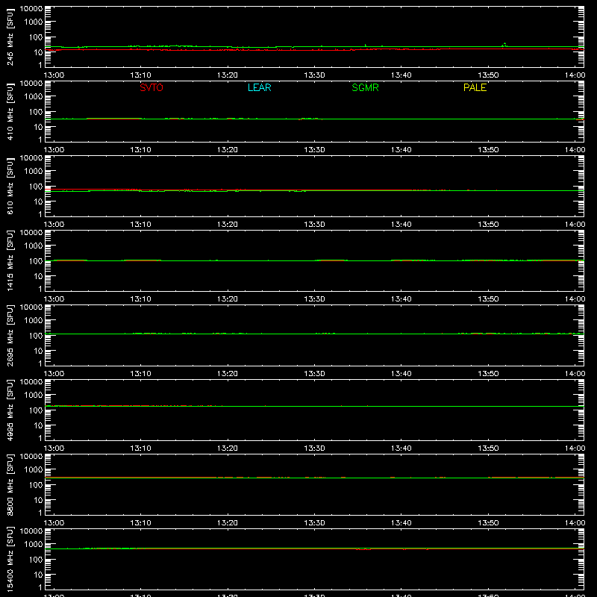Click the small 245 MHz spike near 13:36

point(366,46)
